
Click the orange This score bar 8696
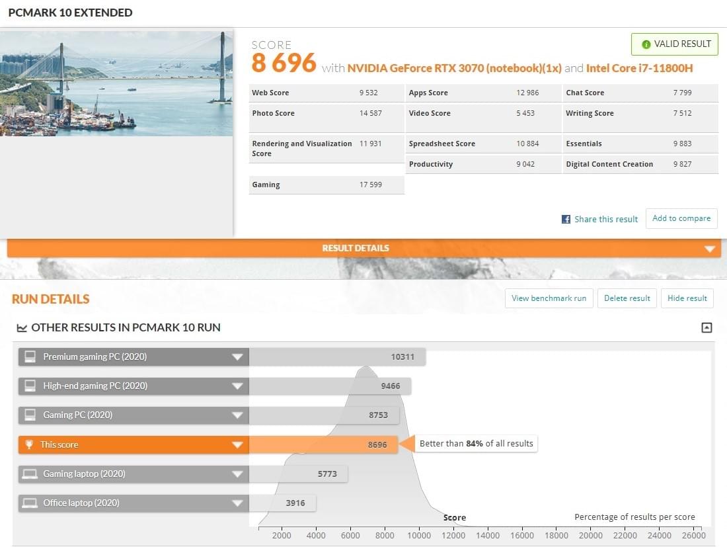point(324,445)
